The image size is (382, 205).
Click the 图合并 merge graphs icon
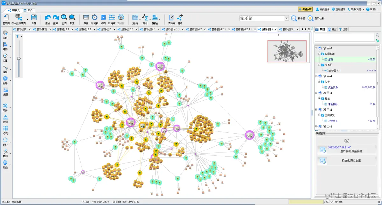172,18
